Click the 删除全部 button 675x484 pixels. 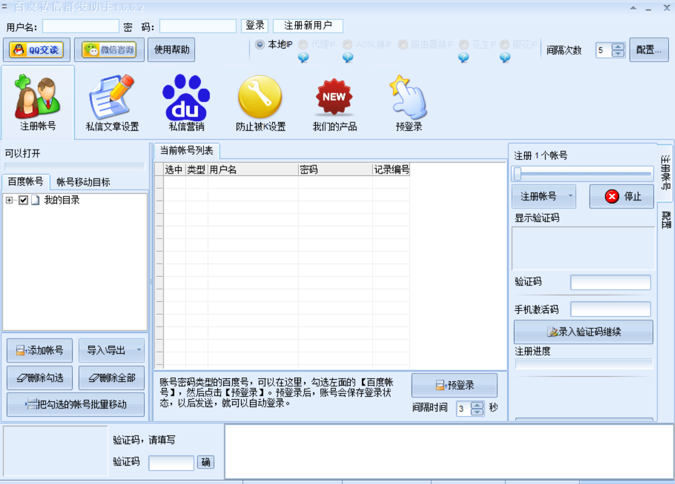tap(112, 378)
